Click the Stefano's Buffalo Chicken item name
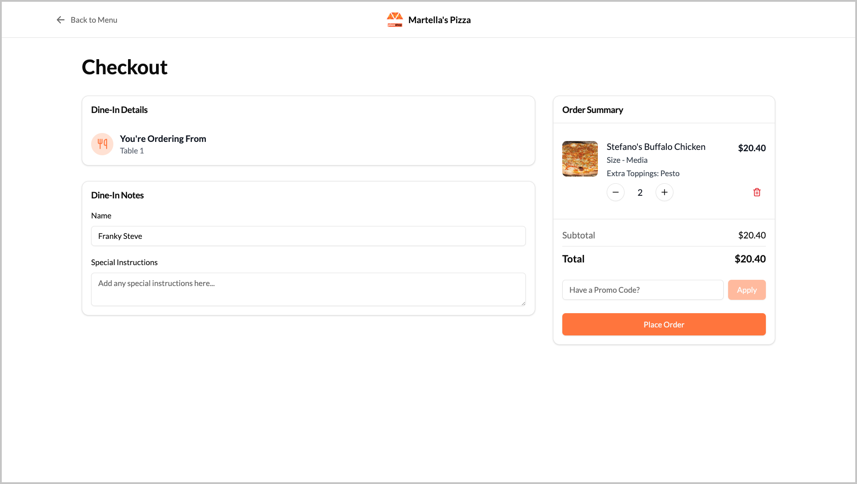Viewport: 857px width, 484px height. [656, 147]
